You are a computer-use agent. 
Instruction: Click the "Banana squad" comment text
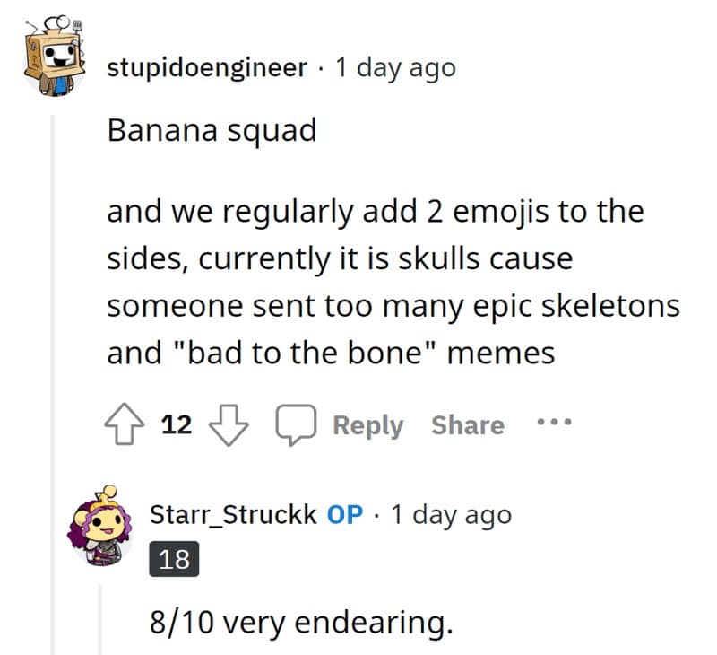click(212, 130)
